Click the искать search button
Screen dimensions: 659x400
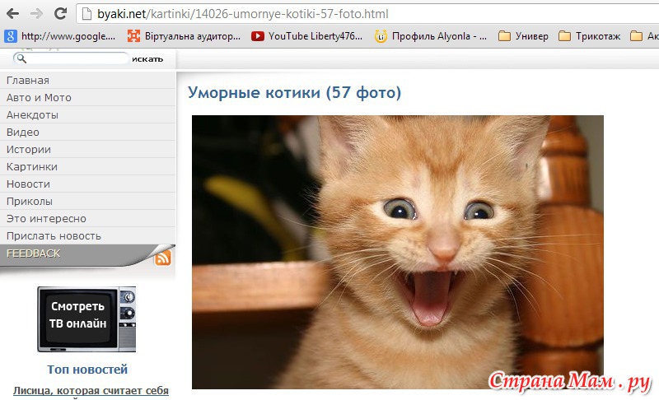147,59
